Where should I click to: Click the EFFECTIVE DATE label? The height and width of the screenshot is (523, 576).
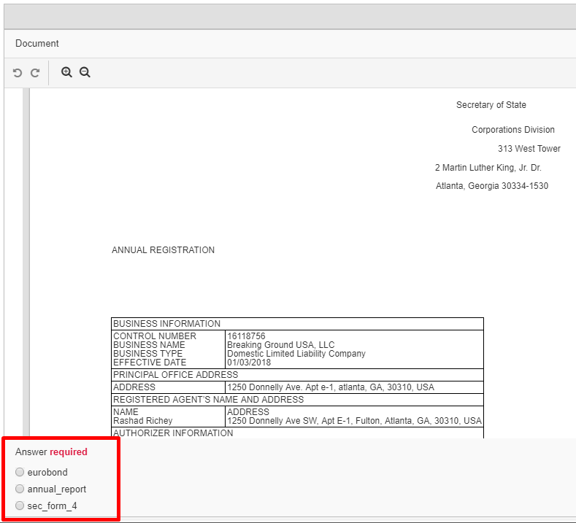click(x=150, y=363)
